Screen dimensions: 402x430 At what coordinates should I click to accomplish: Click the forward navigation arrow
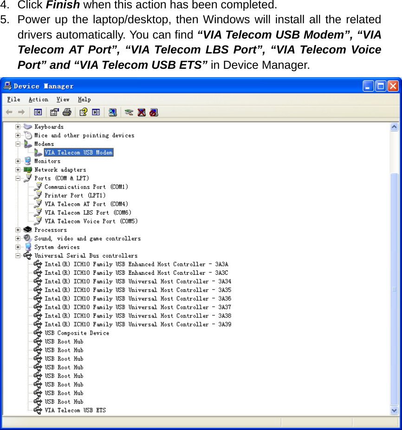[21, 112]
